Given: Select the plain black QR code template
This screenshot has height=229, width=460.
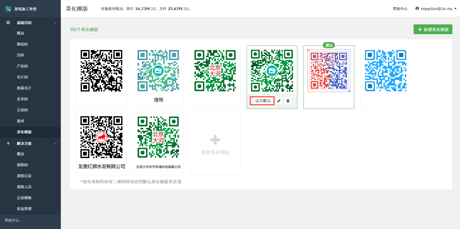Looking at the screenshot, I should click(x=101, y=71).
